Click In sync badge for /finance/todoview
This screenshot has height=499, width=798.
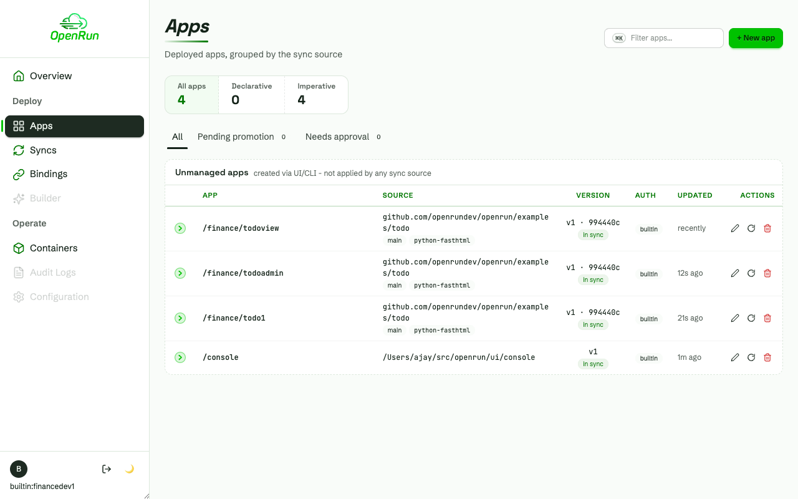tap(593, 235)
